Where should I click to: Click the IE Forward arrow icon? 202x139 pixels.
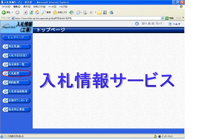(17, 13)
